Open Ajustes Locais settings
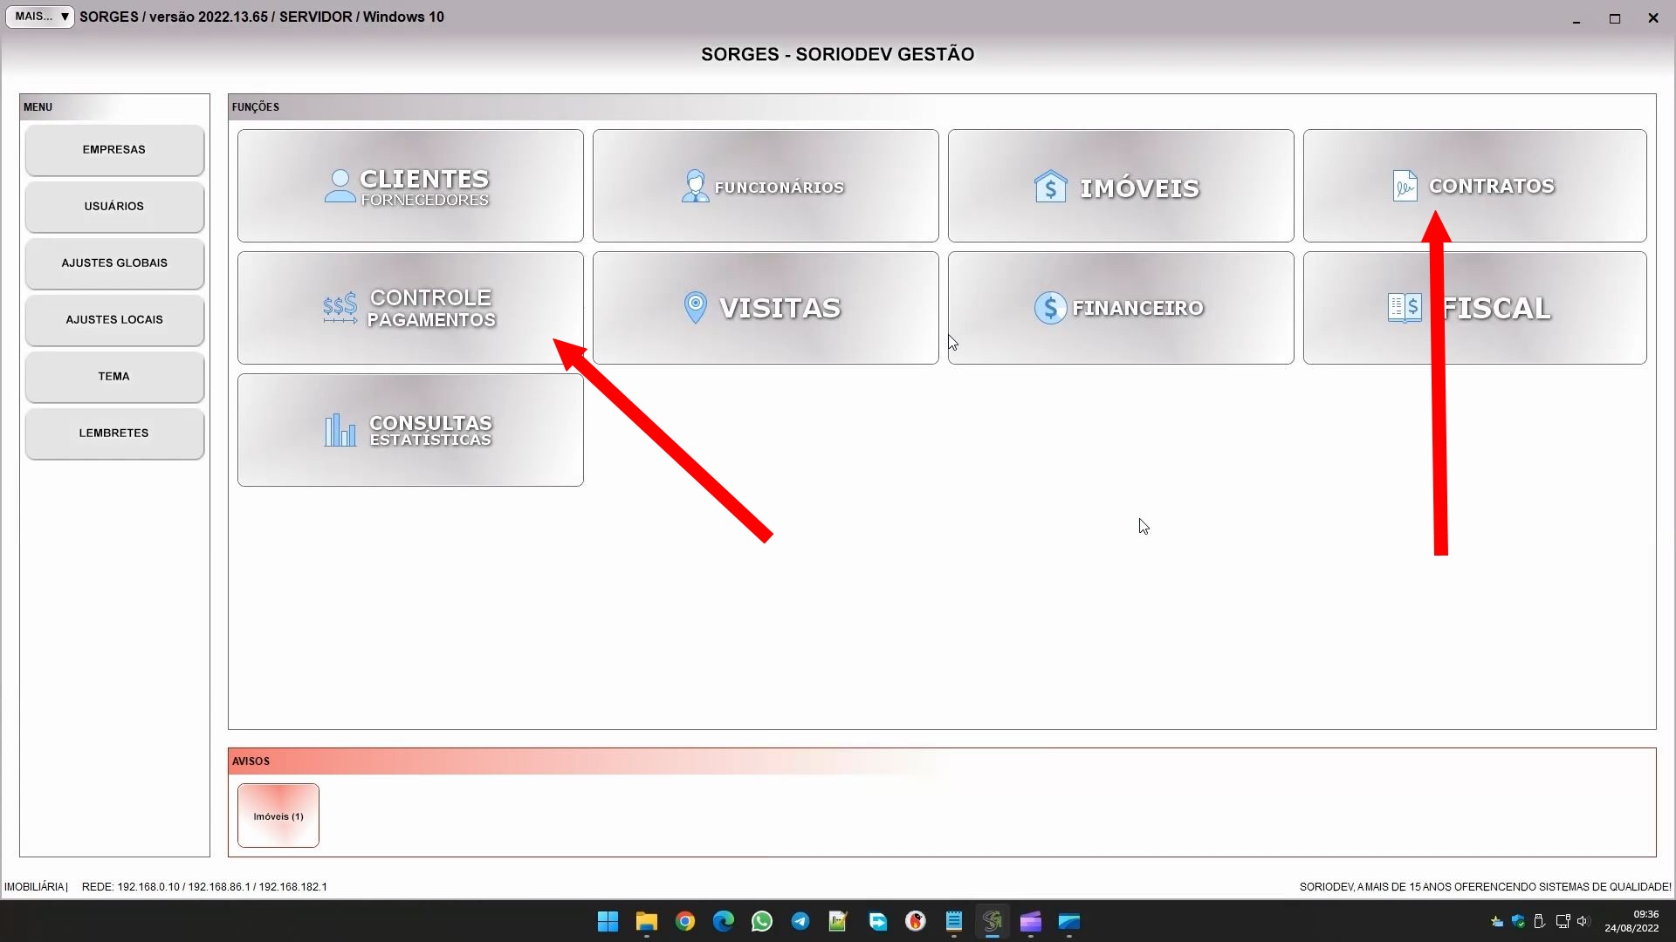Screen dimensions: 1676x942 pos(114,320)
